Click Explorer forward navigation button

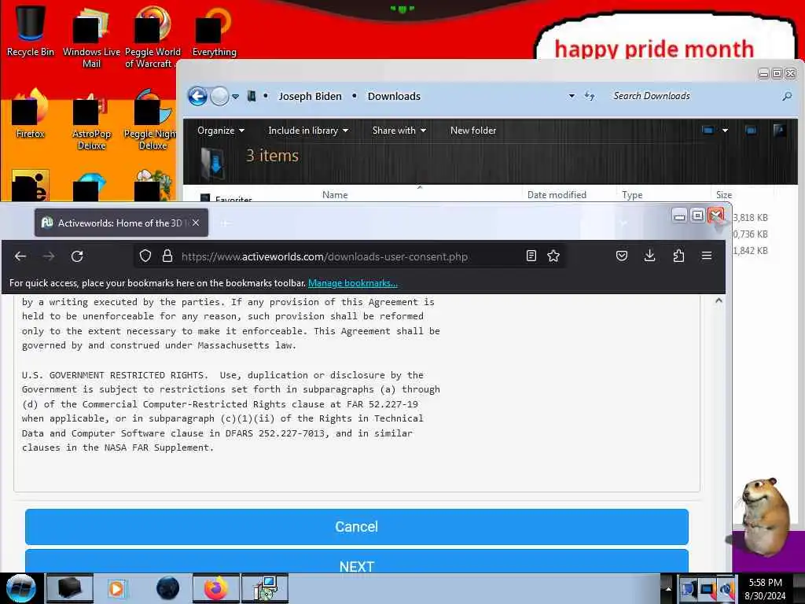click(220, 96)
